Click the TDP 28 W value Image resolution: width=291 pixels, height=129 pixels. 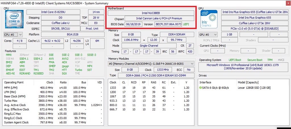point(96,18)
